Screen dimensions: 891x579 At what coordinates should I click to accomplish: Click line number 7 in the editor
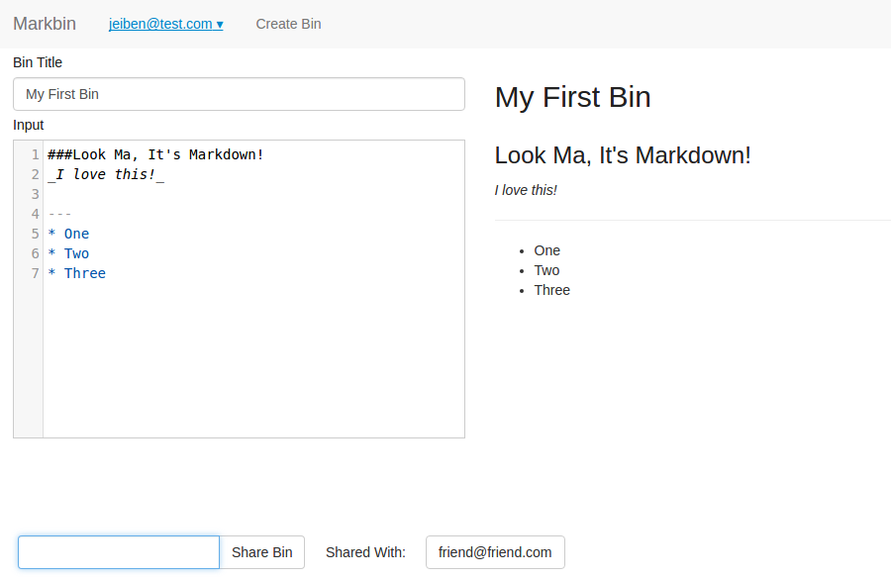coord(35,273)
